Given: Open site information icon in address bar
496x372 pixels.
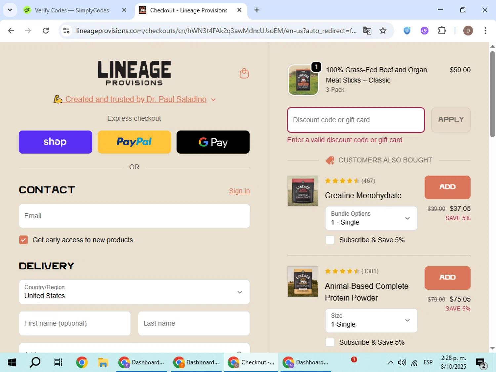Looking at the screenshot, I should [66, 31].
